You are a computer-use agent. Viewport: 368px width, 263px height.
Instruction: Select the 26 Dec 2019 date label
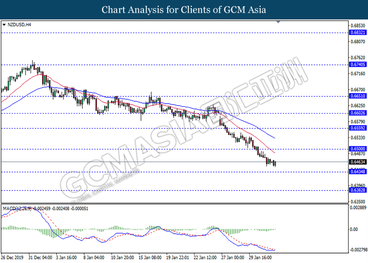point(14,258)
